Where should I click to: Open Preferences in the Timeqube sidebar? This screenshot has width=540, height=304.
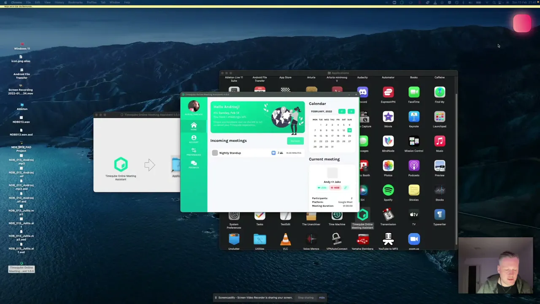(194, 152)
